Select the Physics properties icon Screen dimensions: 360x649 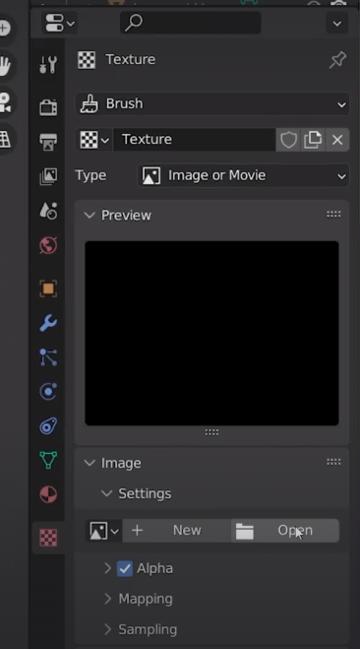pyautogui.click(x=48, y=392)
